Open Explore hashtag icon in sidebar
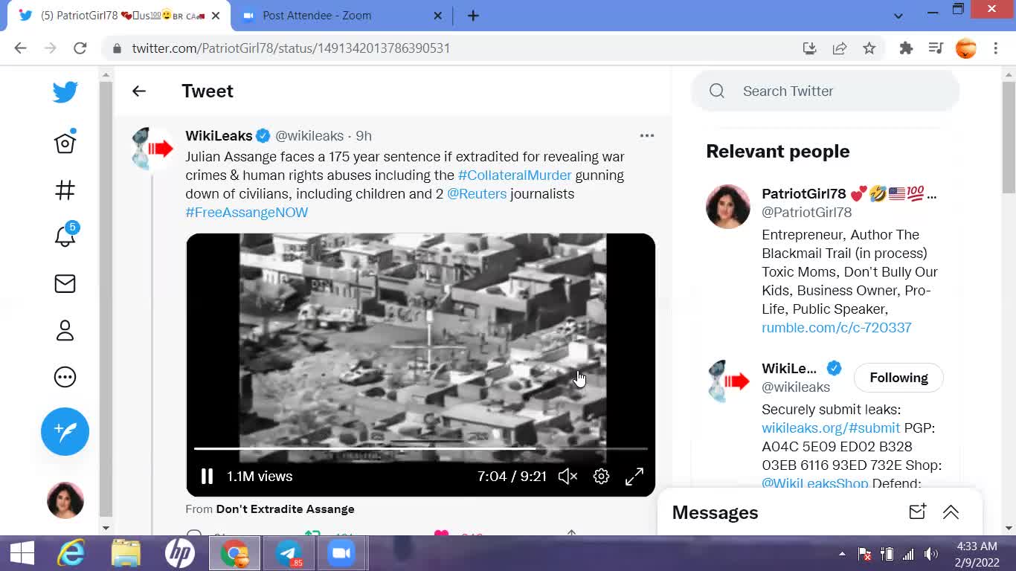Viewport: 1016px width, 571px height. point(65,190)
